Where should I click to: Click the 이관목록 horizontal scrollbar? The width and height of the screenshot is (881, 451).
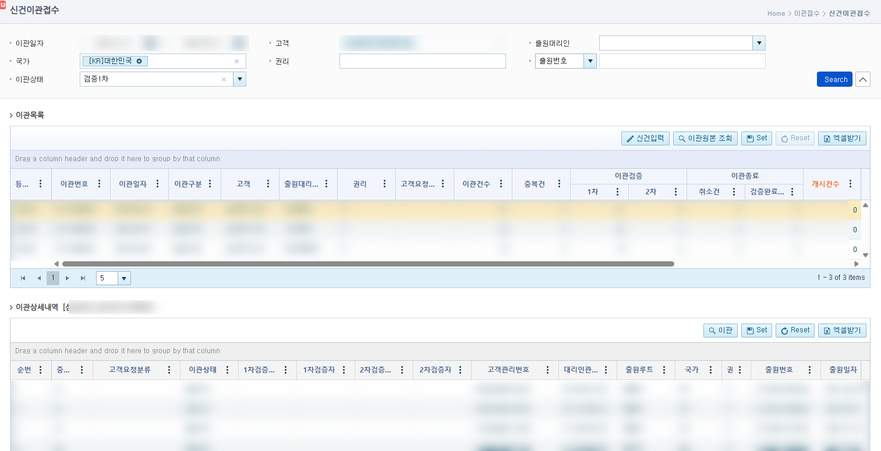point(368,264)
